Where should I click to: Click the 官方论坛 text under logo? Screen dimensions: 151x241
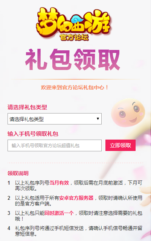[74, 37]
